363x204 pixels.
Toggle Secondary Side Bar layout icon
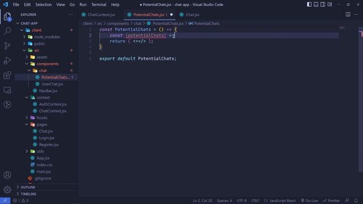pos(323,5)
